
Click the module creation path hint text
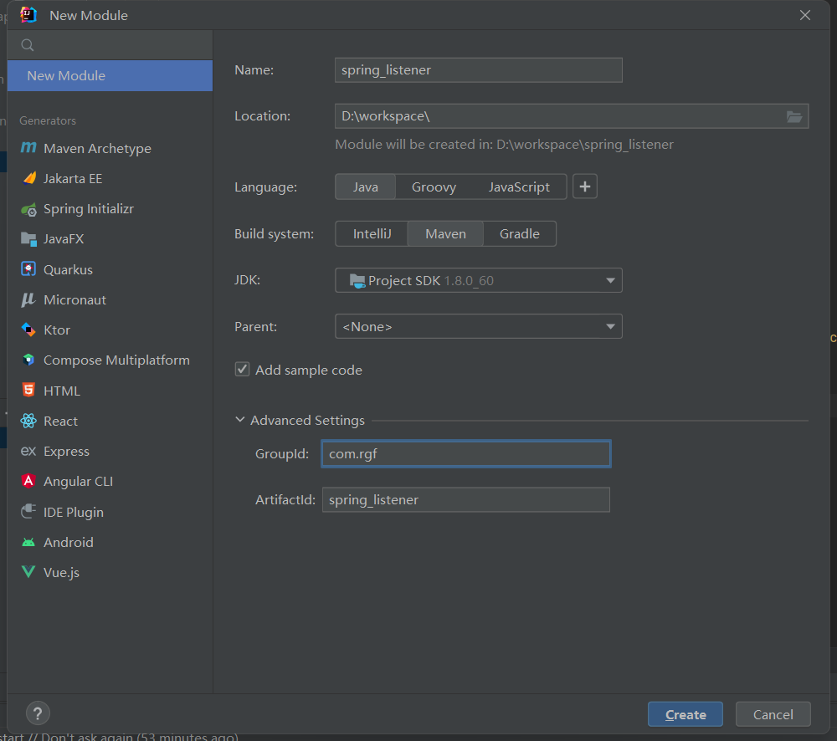pyautogui.click(x=504, y=145)
